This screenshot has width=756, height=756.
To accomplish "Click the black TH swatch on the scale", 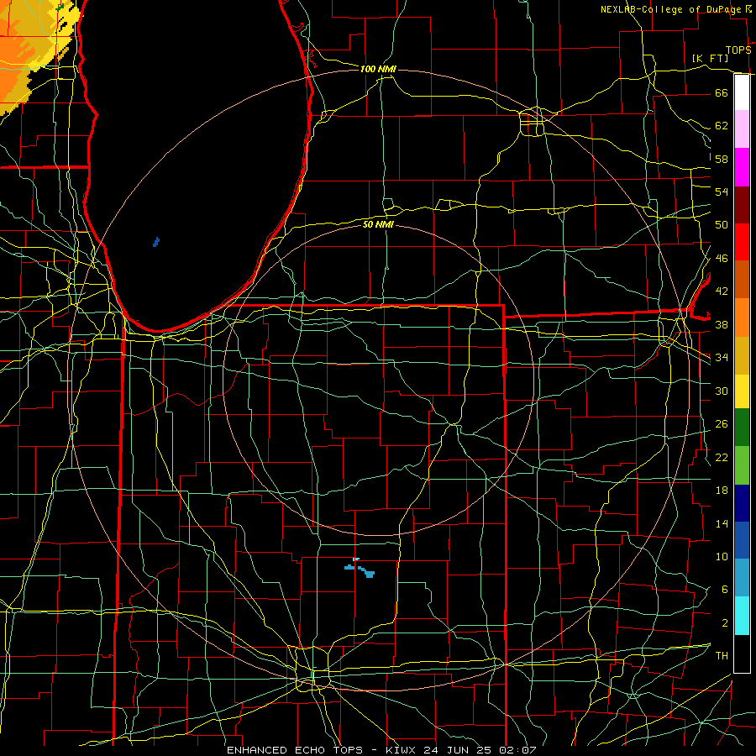I will point(742,654).
